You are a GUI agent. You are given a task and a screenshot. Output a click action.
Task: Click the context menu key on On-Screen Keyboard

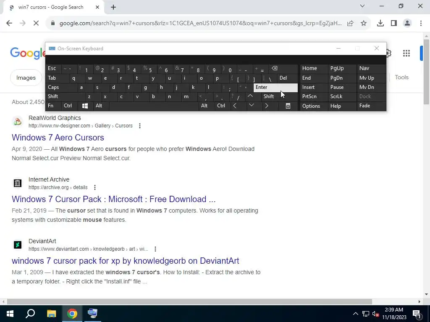pyautogui.click(x=288, y=106)
